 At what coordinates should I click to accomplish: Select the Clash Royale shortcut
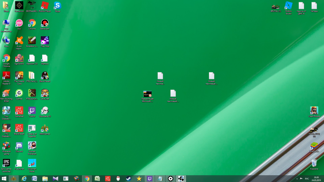(314, 111)
